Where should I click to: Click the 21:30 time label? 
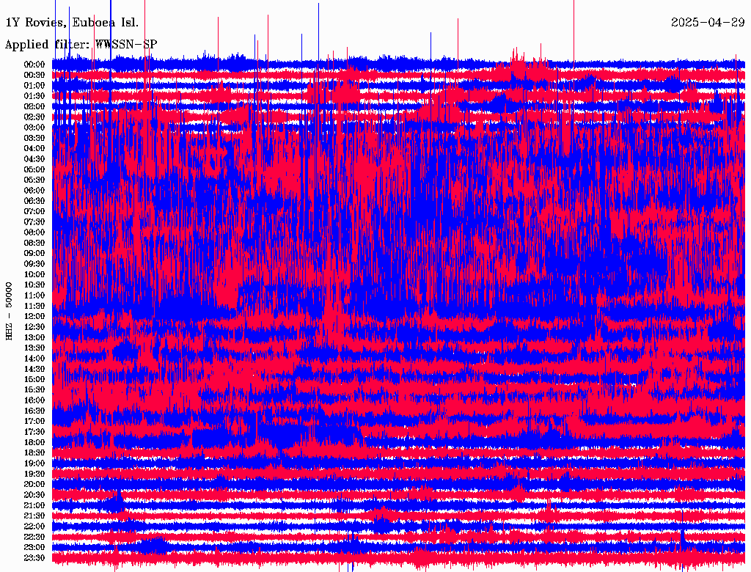click(x=35, y=516)
